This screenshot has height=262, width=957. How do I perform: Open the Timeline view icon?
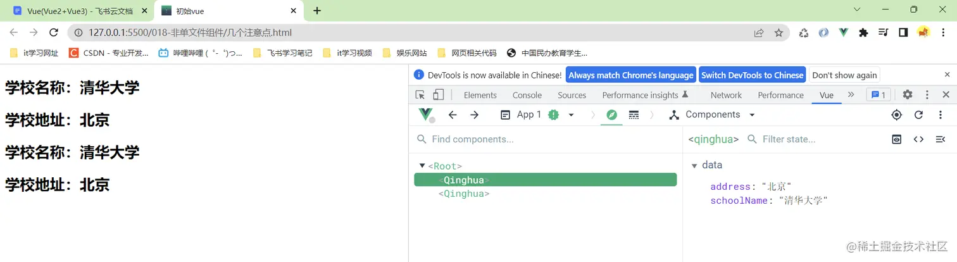click(x=634, y=115)
